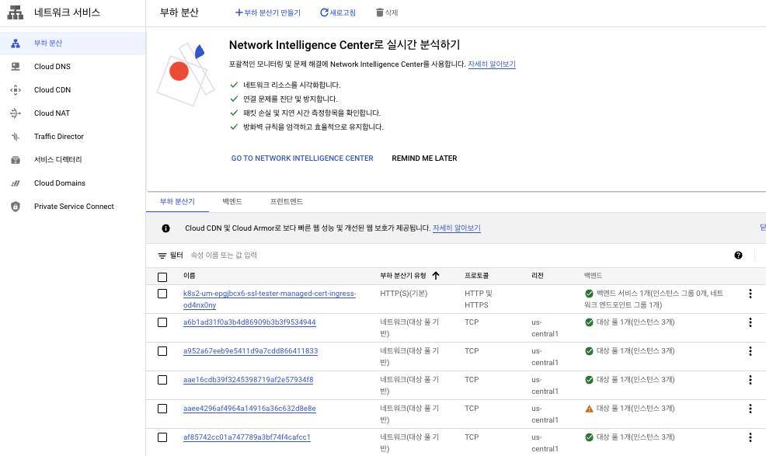Click the info icon in CDN banner
The width and height of the screenshot is (766, 456).
(166, 228)
